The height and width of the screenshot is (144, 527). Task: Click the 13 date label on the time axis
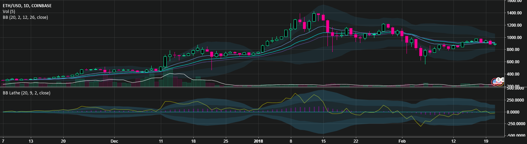coord(31,141)
